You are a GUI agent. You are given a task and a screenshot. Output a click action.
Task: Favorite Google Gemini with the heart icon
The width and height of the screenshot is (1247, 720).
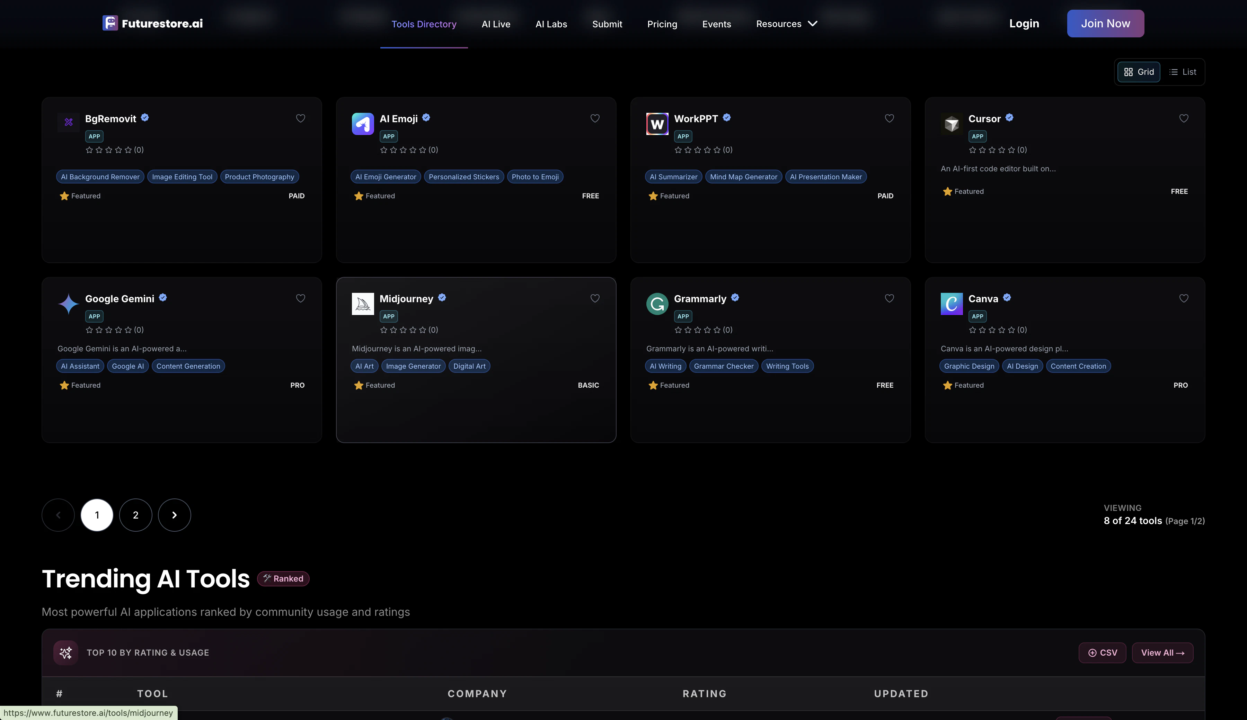300,298
